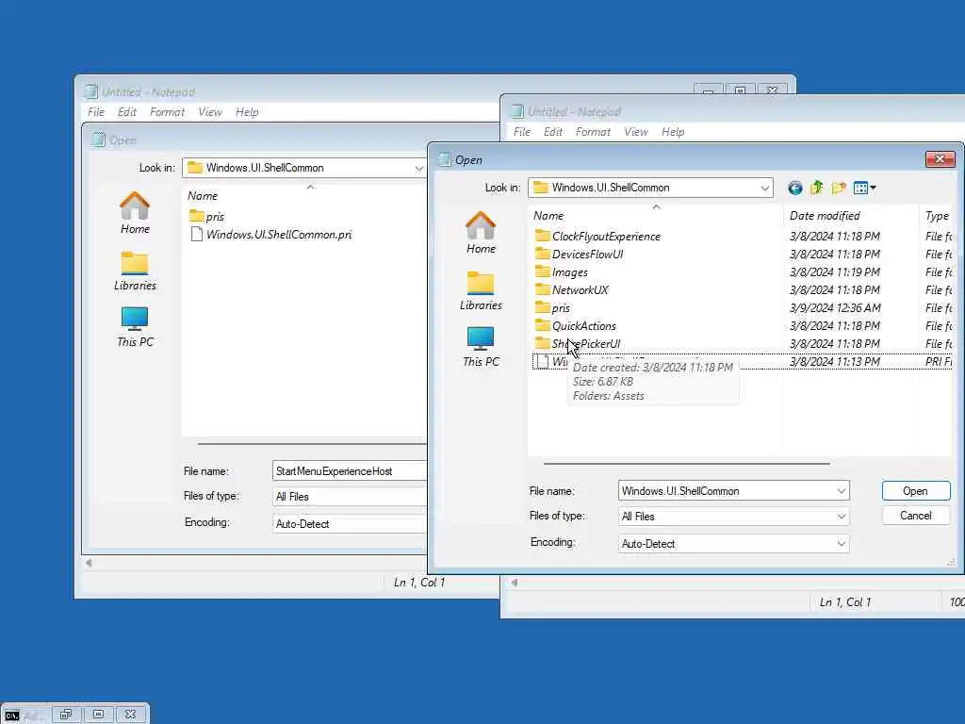Click the 3/8/2024 11:19 PM date cell
The image size is (965, 724).
point(835,272)
